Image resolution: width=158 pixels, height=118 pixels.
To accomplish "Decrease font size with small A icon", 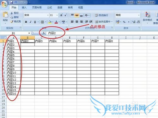I will coord(65,15).
